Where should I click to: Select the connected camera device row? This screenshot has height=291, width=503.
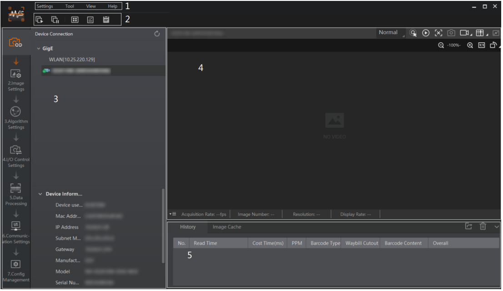pos(103,70)
